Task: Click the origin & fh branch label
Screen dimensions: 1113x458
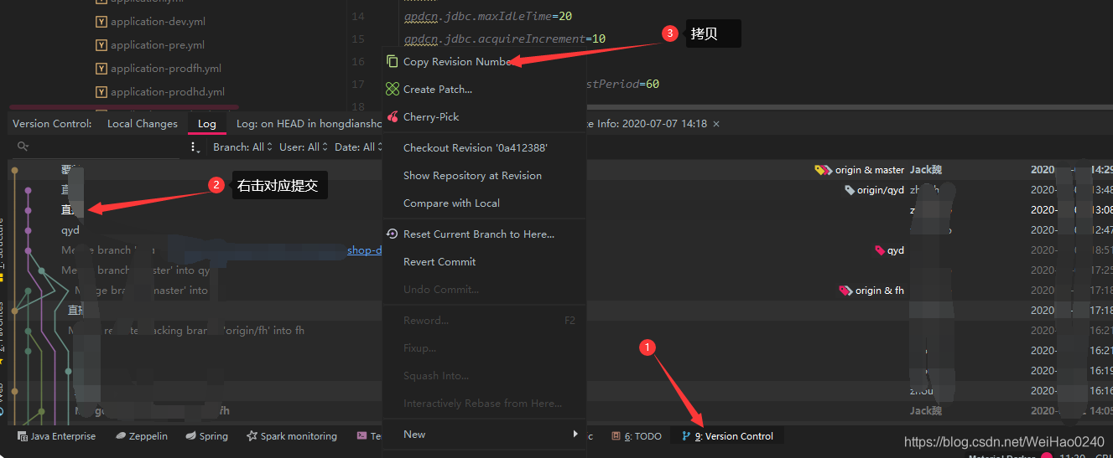Action: pos(880,291)
